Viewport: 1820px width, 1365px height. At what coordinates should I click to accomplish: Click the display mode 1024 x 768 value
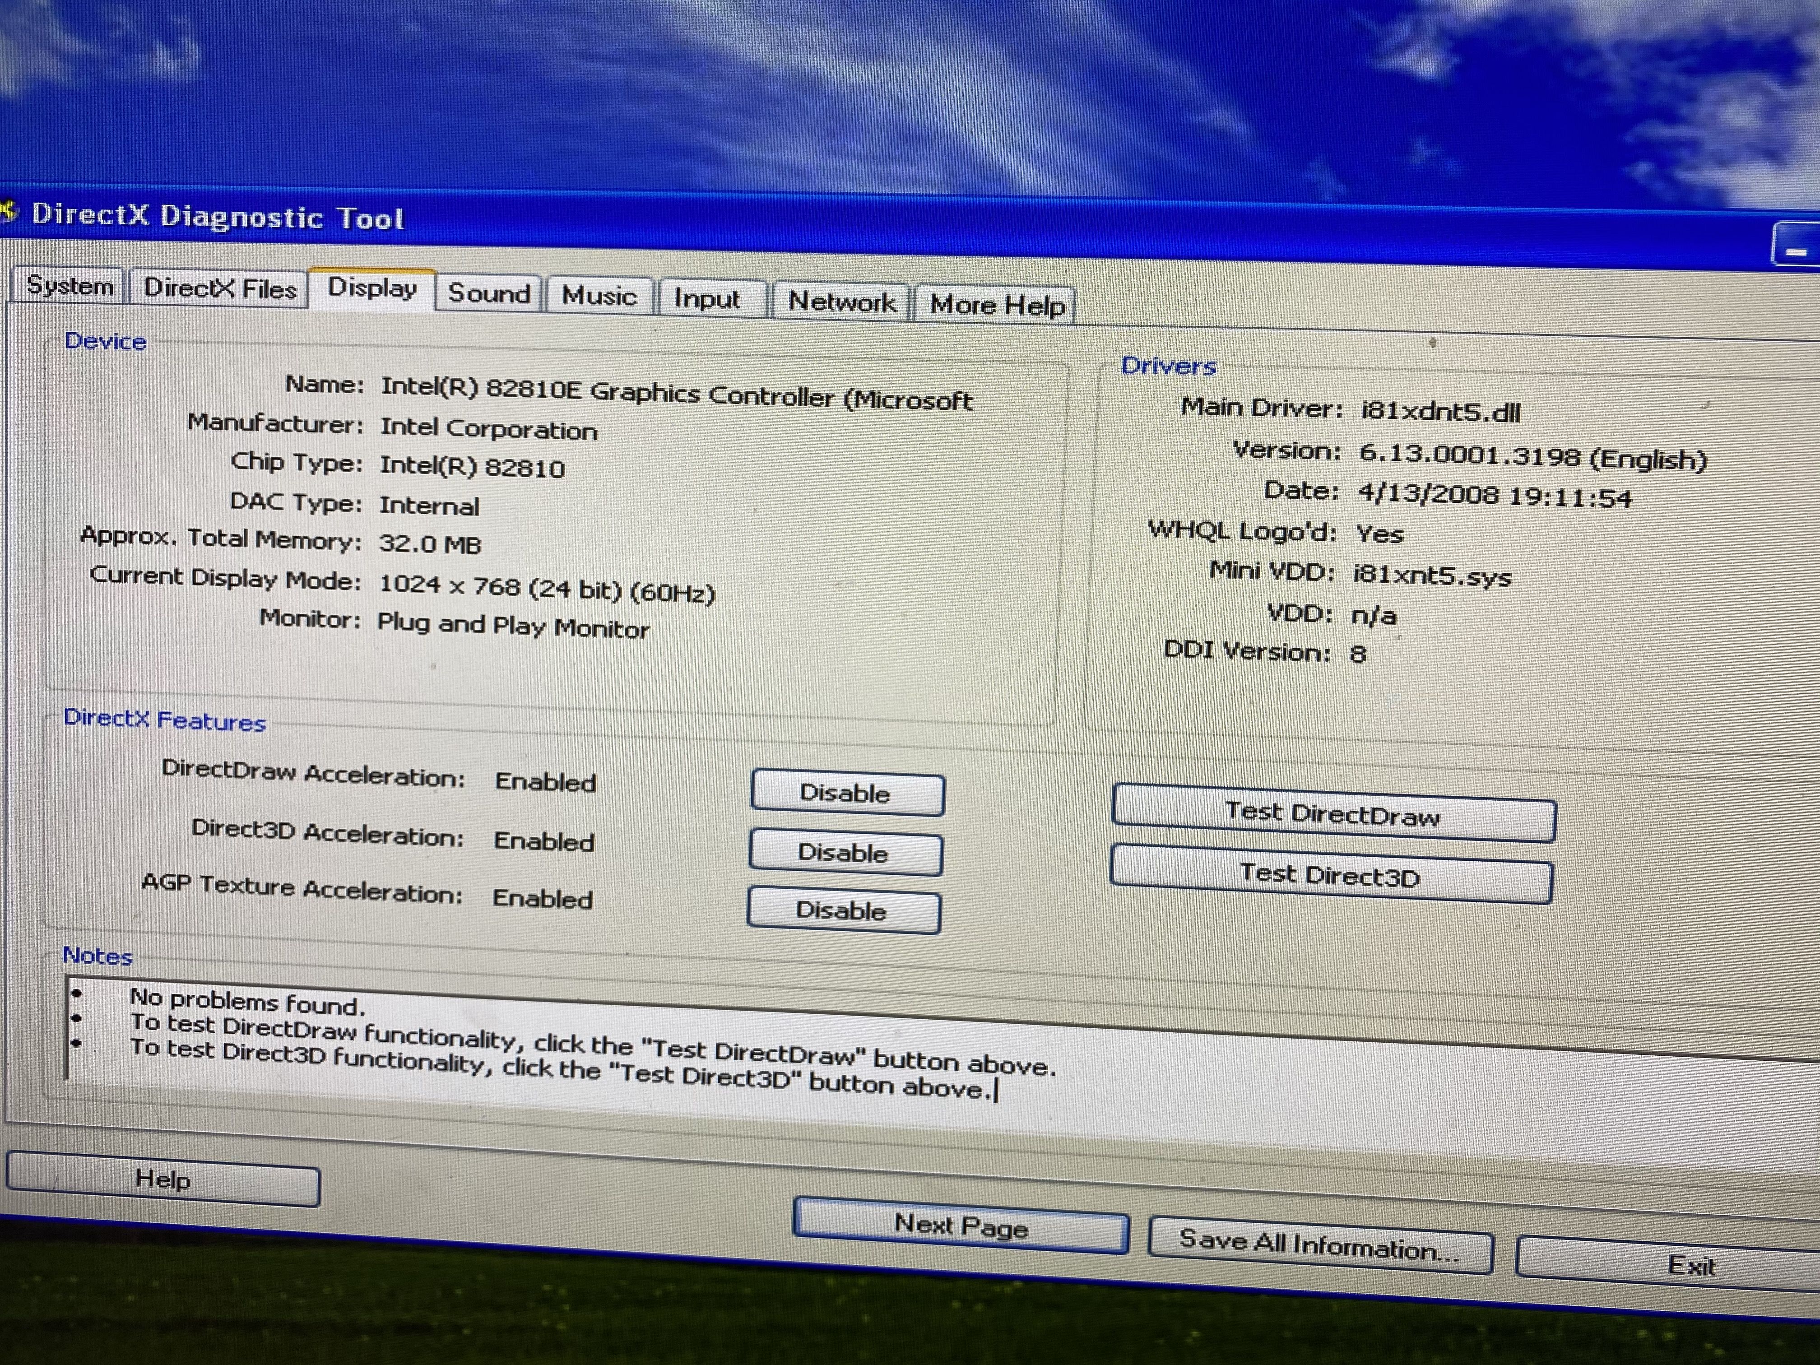coord(546,587)
